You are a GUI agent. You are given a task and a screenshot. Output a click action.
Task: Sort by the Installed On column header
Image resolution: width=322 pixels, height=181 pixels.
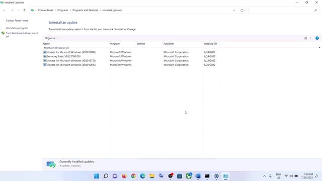210,44
